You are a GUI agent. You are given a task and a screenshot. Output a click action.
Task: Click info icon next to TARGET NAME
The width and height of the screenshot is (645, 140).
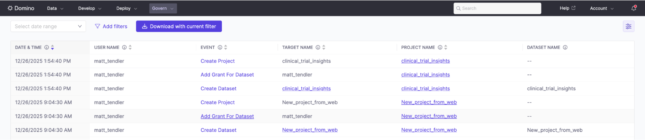click(318, 48)
